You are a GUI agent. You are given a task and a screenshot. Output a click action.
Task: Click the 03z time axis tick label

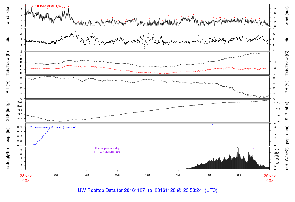[56, 175]
